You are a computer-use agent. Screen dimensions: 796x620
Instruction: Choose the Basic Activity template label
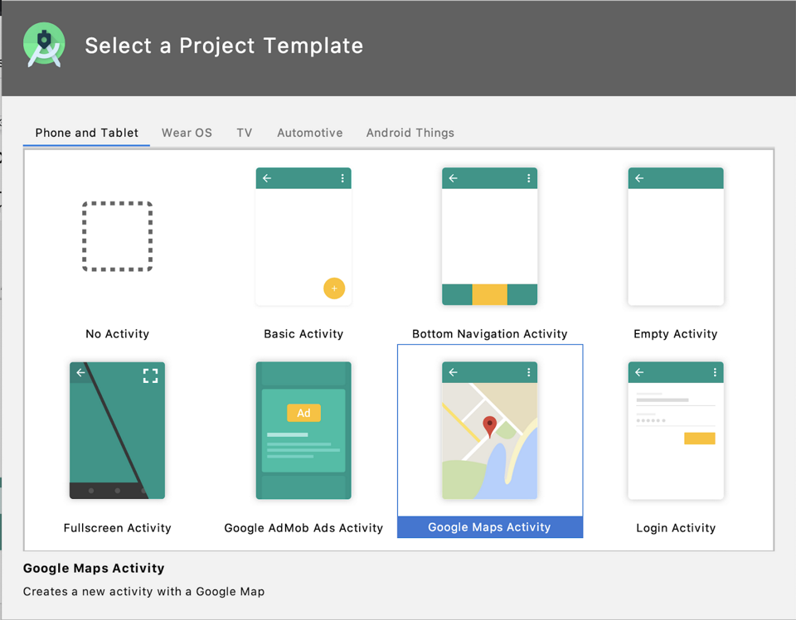[x=303, y=334]
